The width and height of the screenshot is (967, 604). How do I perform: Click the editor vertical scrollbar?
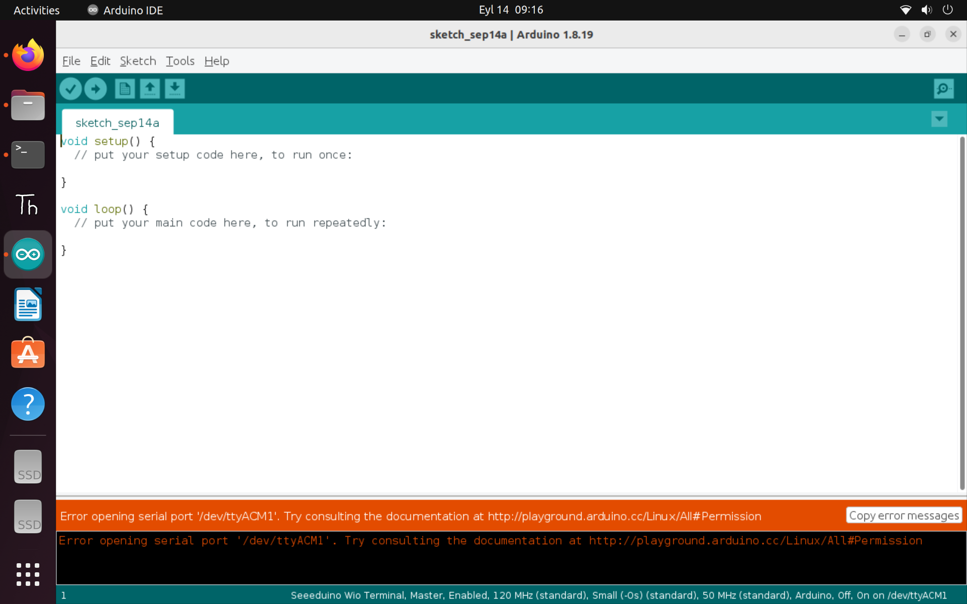click(962, 312)
